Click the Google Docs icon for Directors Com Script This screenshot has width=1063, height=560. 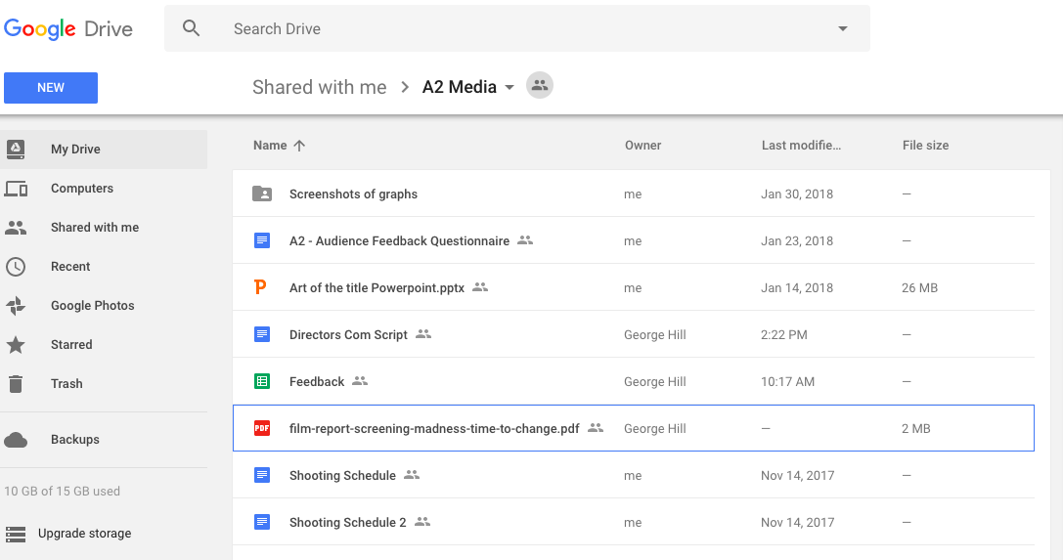click(x=262, y=334)
